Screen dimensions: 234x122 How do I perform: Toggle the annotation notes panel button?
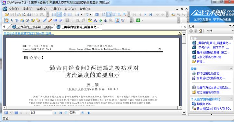(118, 20)
